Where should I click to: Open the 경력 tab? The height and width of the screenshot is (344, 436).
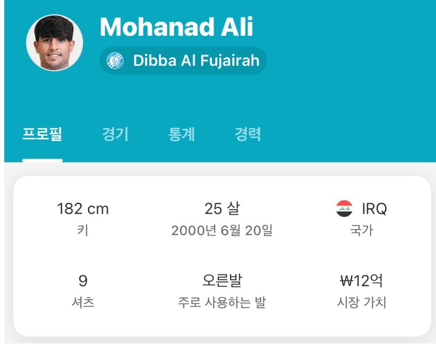pyautogui.click(x=248, y=135)
